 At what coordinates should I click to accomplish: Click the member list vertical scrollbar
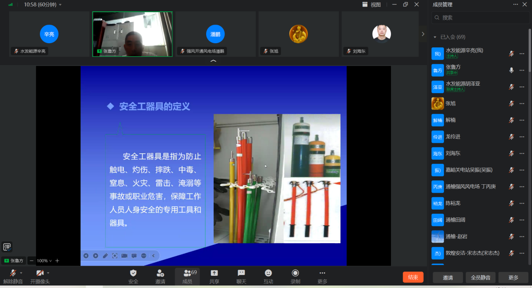click(x=529, y=50)
